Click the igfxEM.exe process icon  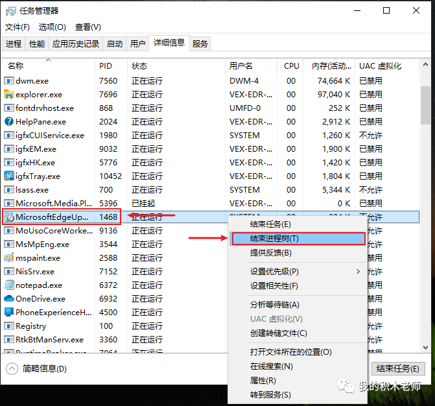pyautogui.click(x=9, y=149)
